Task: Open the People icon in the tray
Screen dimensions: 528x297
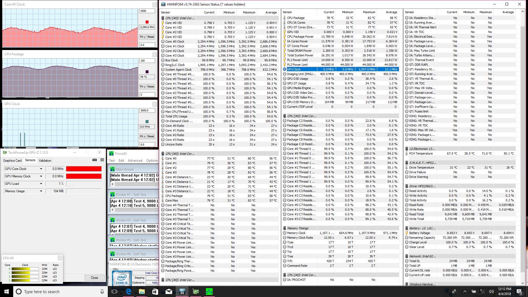Action: 454,291
